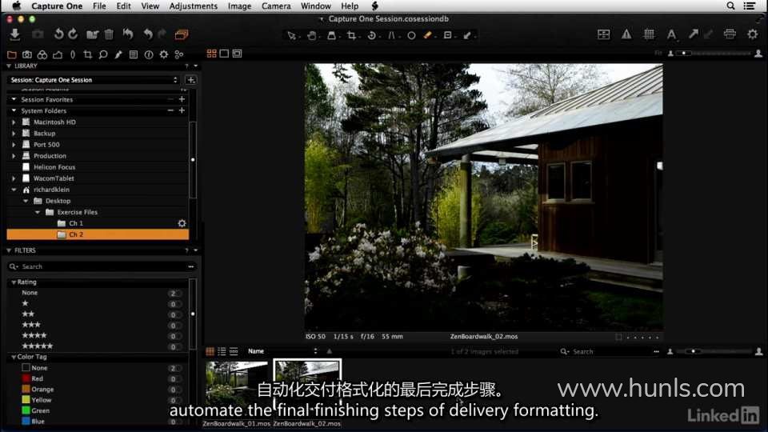Collapse the System Folders section

(14, 110)
